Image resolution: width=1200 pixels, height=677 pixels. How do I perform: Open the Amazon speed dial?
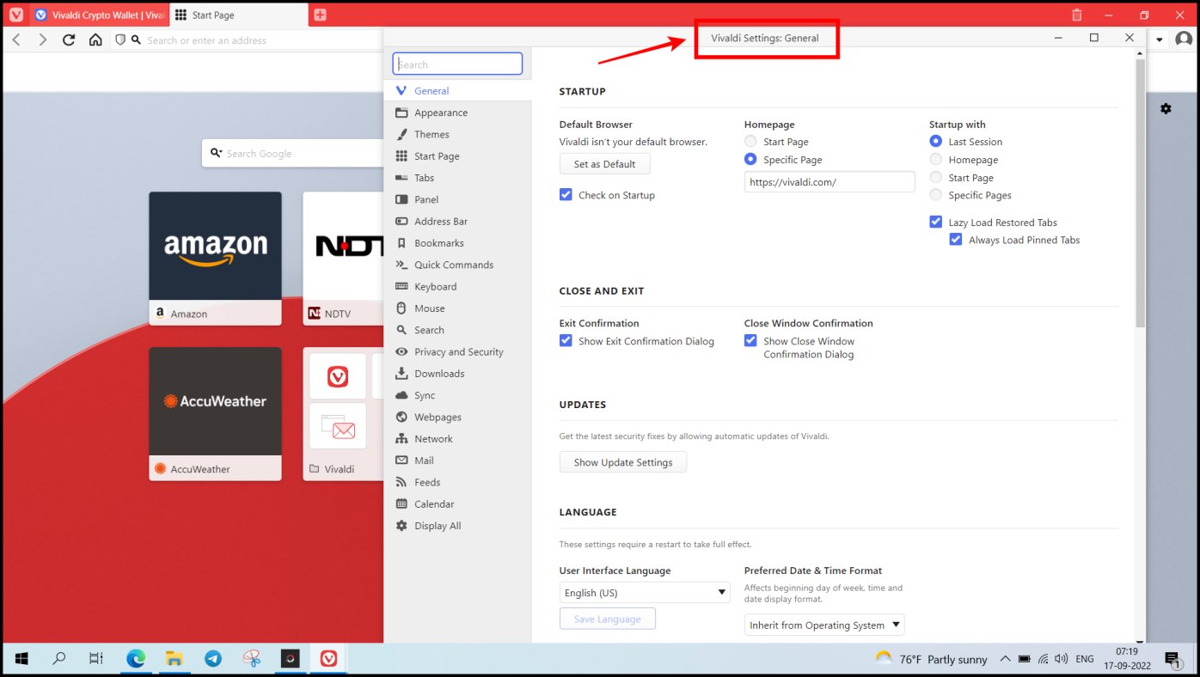215,259
